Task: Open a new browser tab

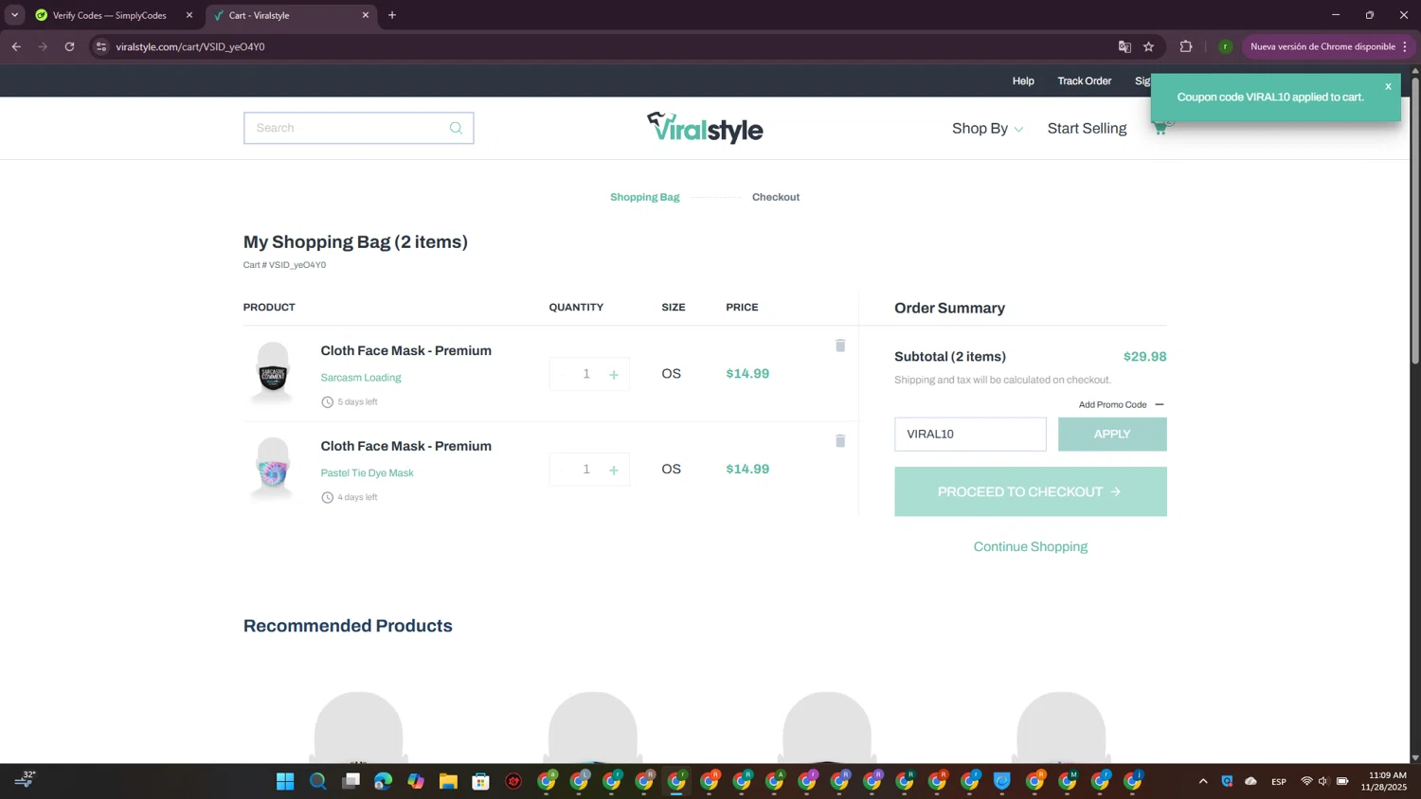Action: (392, 15)
